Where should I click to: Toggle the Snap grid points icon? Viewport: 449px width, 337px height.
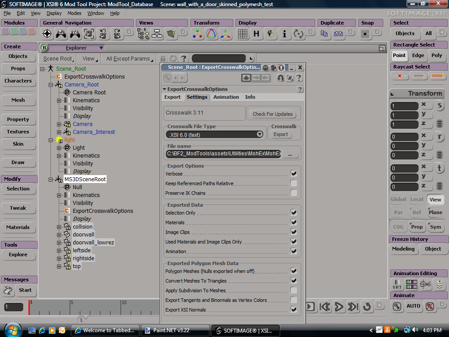pyautogui.click(x=365, y=34)
